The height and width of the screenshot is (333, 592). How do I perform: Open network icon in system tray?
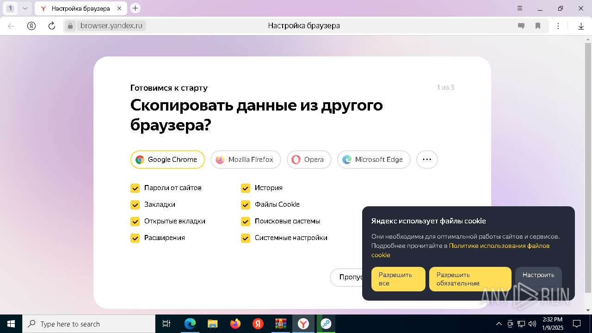click(521, 324)
